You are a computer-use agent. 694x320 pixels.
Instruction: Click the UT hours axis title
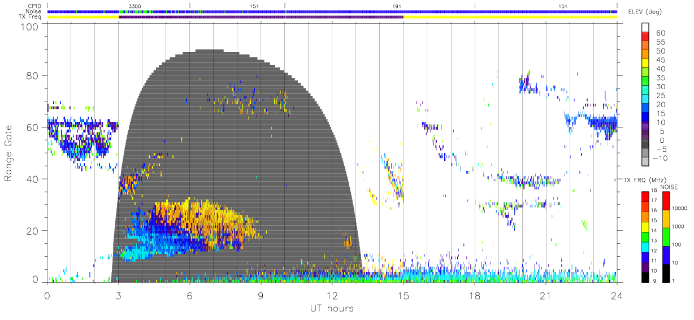(331, 309)
